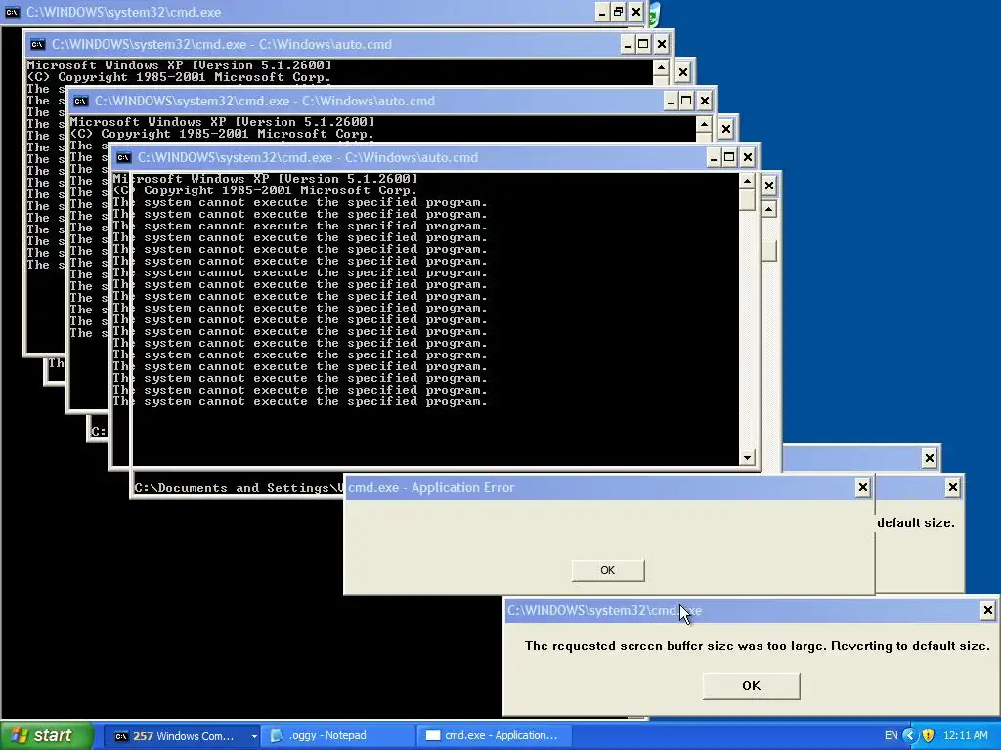The height and width of the screenshot is (750, 1001).
Task: Expand hidden system tray icons arrow
Action: coord(910,735)
